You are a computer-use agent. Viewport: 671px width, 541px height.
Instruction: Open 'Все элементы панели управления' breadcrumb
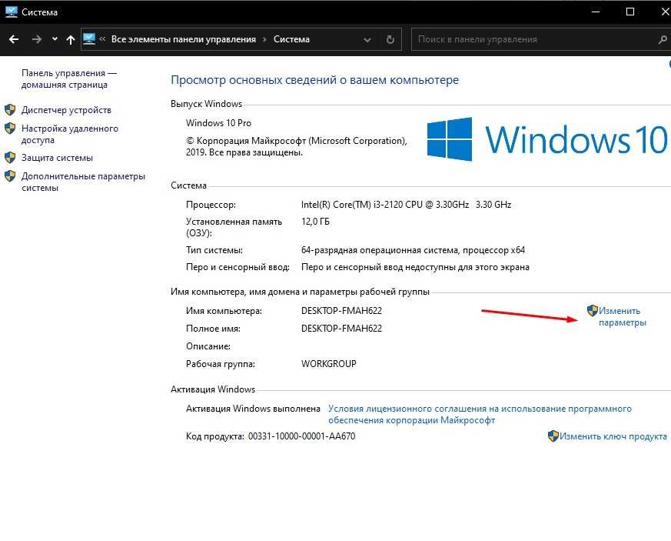[184, 39]
